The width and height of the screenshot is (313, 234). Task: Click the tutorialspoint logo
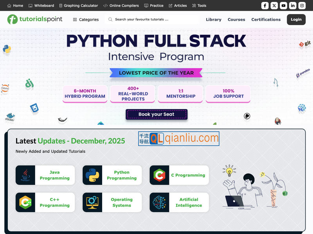pos(35,19)
